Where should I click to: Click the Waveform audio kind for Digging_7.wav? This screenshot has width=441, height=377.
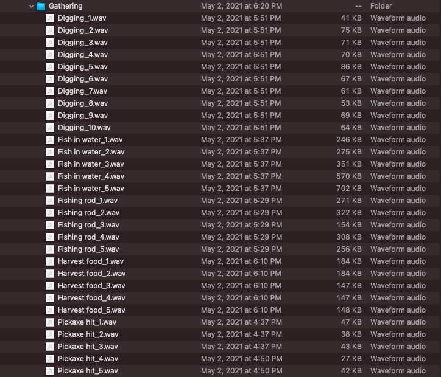[398, 91]
